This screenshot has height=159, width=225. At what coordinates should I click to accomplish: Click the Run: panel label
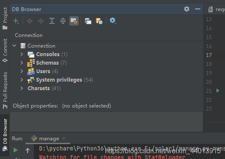tap(17, 139)
